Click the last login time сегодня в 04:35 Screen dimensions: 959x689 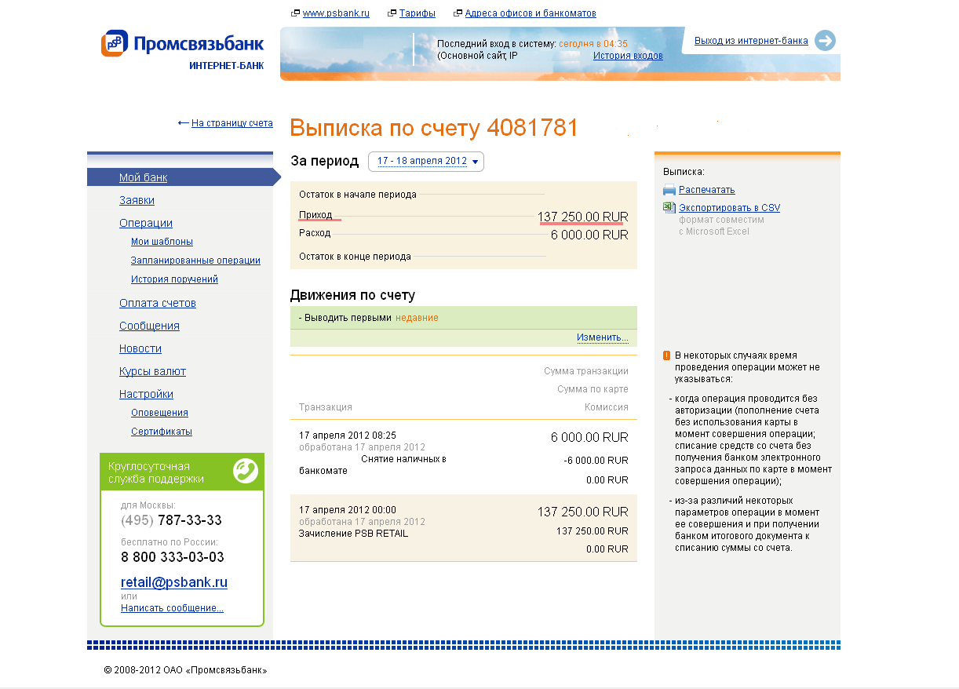[x=593, y=44]
